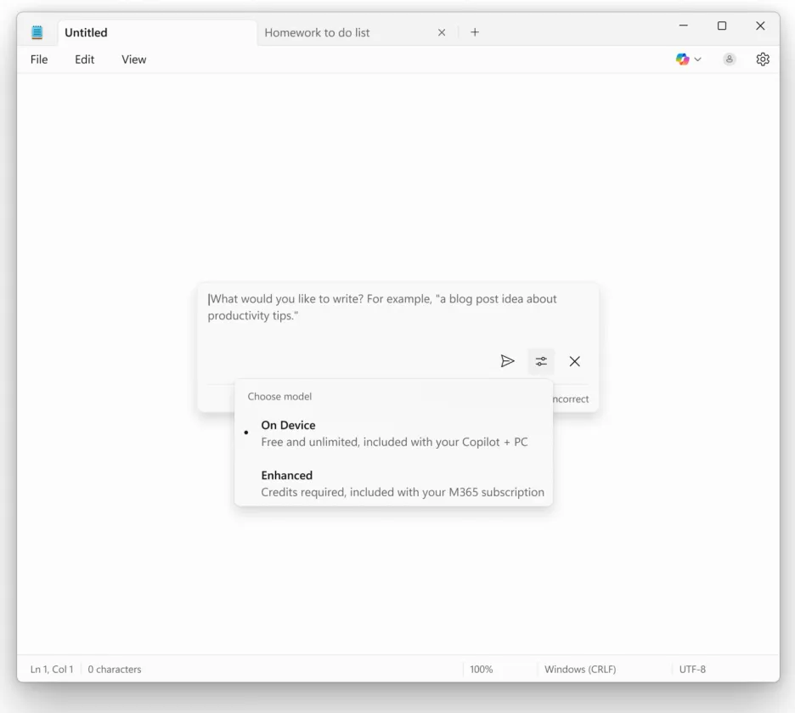This screenshot has width=795, height=713.
Task: Click the UTF-8 encoding indicator
Action: (692, 669)
